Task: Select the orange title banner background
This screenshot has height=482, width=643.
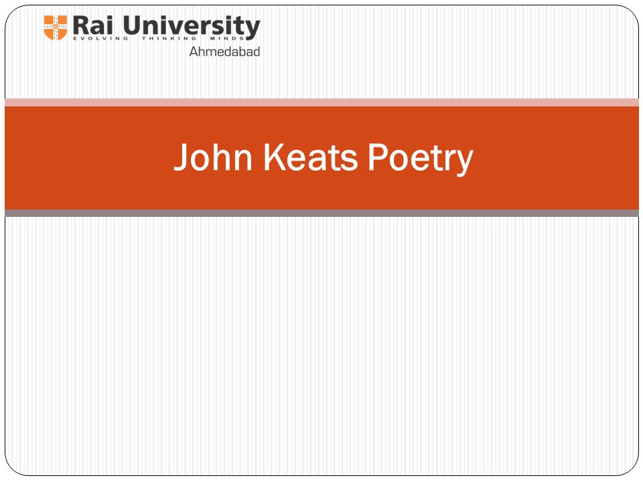Action: 321,158
